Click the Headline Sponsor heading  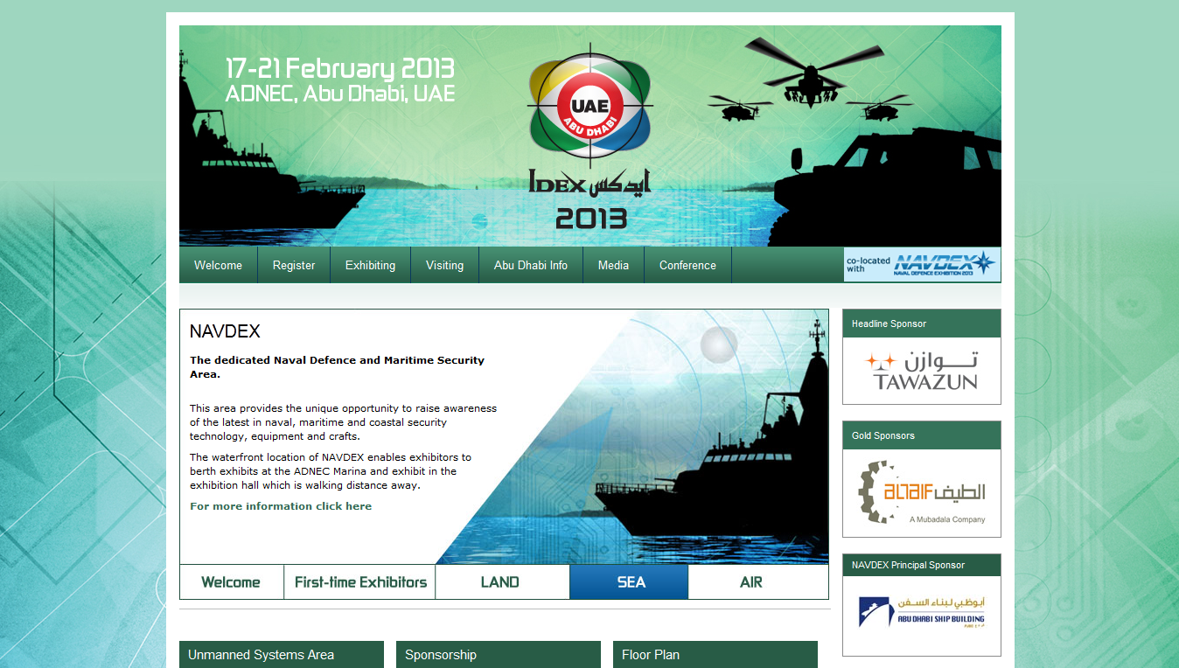click(x=922, y=324)
